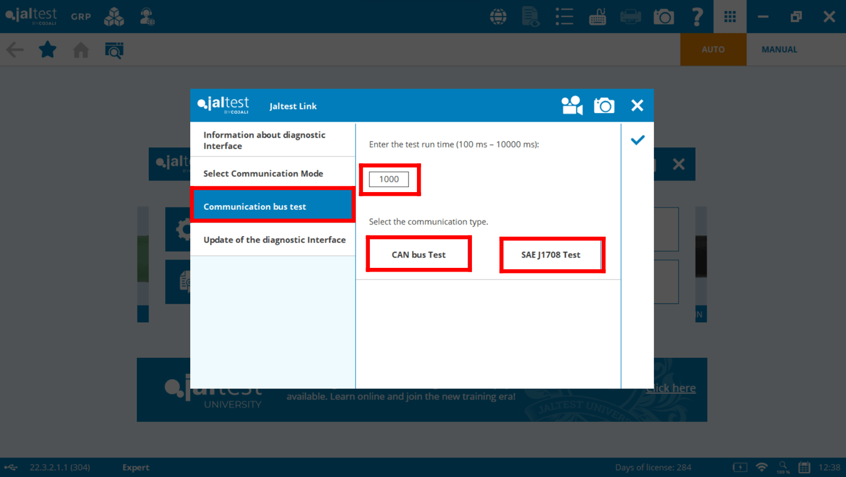Image resolution: width=846 pixels, height=477 pixels.
Task: Open Select Communication Mode
Action: click(x=273, y=173)
